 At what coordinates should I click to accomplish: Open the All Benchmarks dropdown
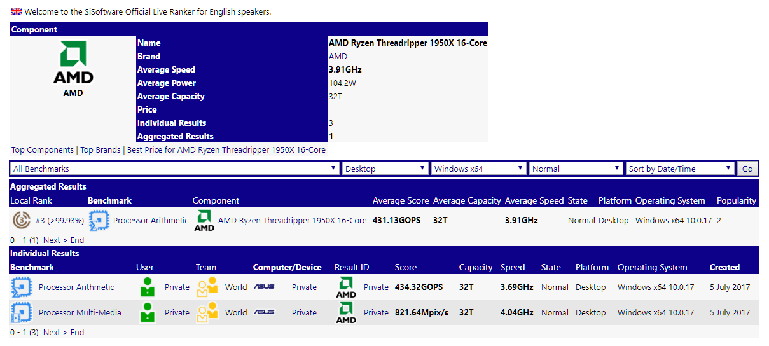(x=174, y=169)
